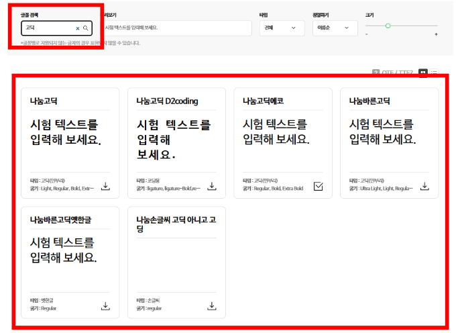
Task: Adjust the 크기 size slider handle
Action: 388,26
